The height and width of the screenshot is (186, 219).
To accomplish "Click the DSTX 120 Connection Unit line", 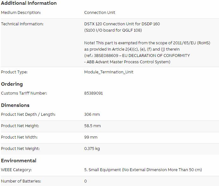I will 122,24.
